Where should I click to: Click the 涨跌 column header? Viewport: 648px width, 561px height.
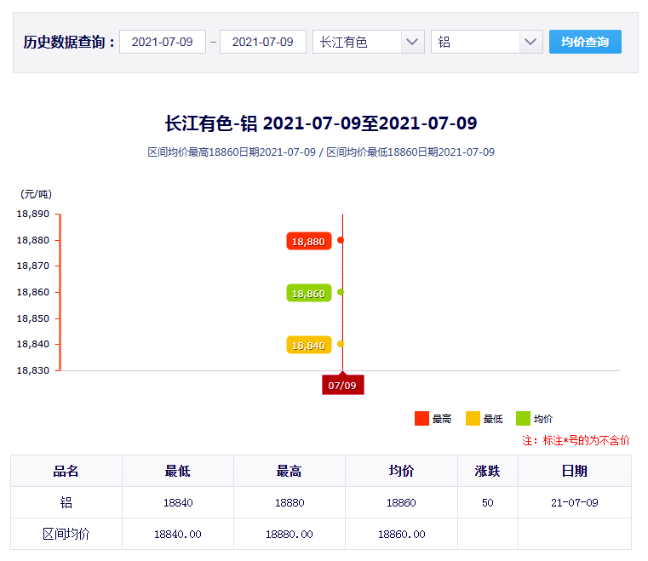coord(488,471)
